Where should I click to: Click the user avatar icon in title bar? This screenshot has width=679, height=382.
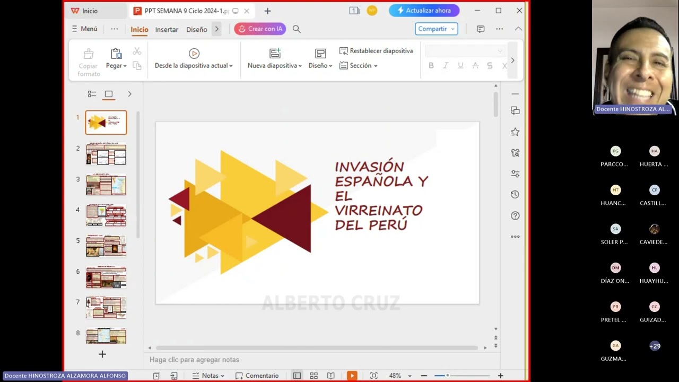pyautogui.click(x=372, y=11)
